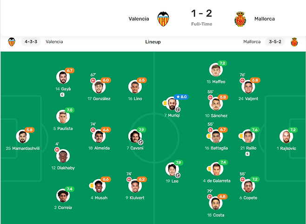
Task: Click Cavani's goal ball icon
Action: pyautogui.click(x=140, y=142)
